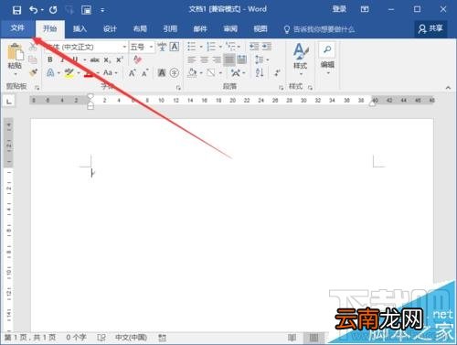This screenshot has width=457, height=345.
Task: Open the 编辑 (Editing) menu
Action: 327,59
